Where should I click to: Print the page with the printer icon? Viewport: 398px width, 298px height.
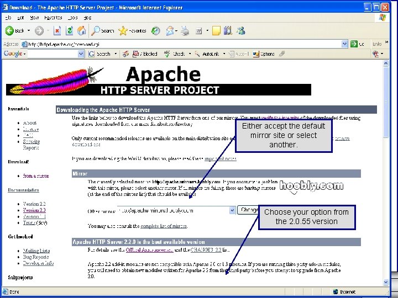(185, 31)
